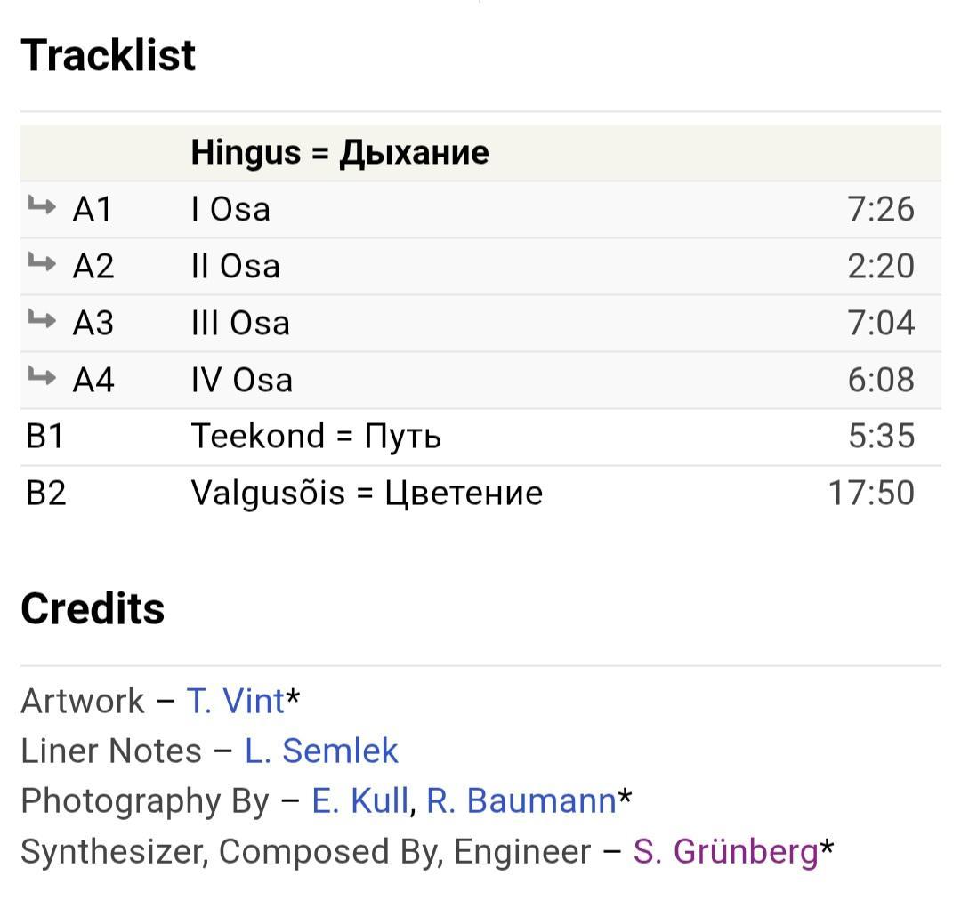Select the II Osa track title
This screenshot has width=961, height=908.
pyautogui.click(x=235, y=266)
